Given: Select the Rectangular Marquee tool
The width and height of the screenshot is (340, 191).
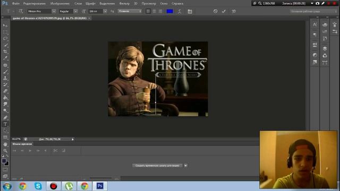Looking at the screenshot, I should pos(5,32).
